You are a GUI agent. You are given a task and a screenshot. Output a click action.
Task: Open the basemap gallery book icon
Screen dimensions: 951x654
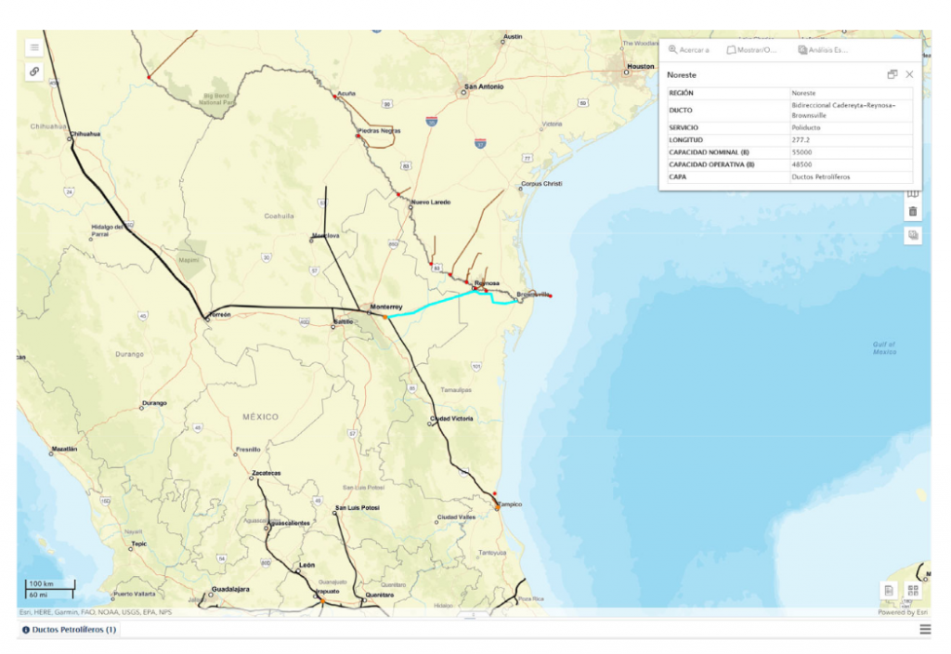(913, 194)
